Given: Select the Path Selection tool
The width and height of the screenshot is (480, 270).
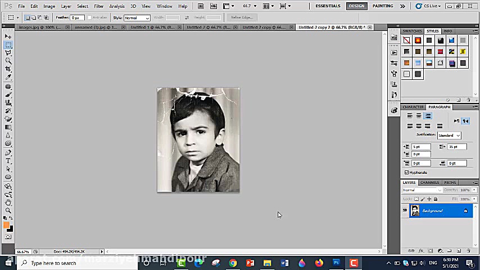Looking at the screenshot, I should click(8, 169).
